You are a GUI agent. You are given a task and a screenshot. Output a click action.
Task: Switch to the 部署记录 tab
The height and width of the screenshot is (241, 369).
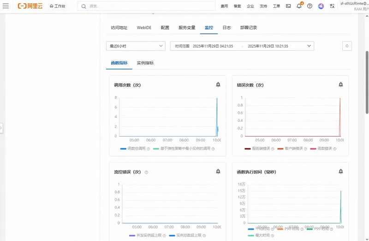(249, 28)
